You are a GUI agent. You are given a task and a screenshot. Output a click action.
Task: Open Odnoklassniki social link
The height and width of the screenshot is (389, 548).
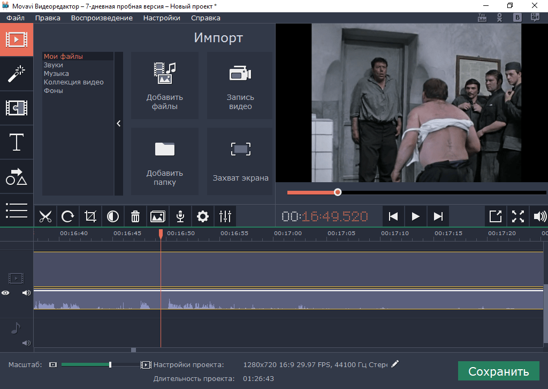tap(499, 18)
